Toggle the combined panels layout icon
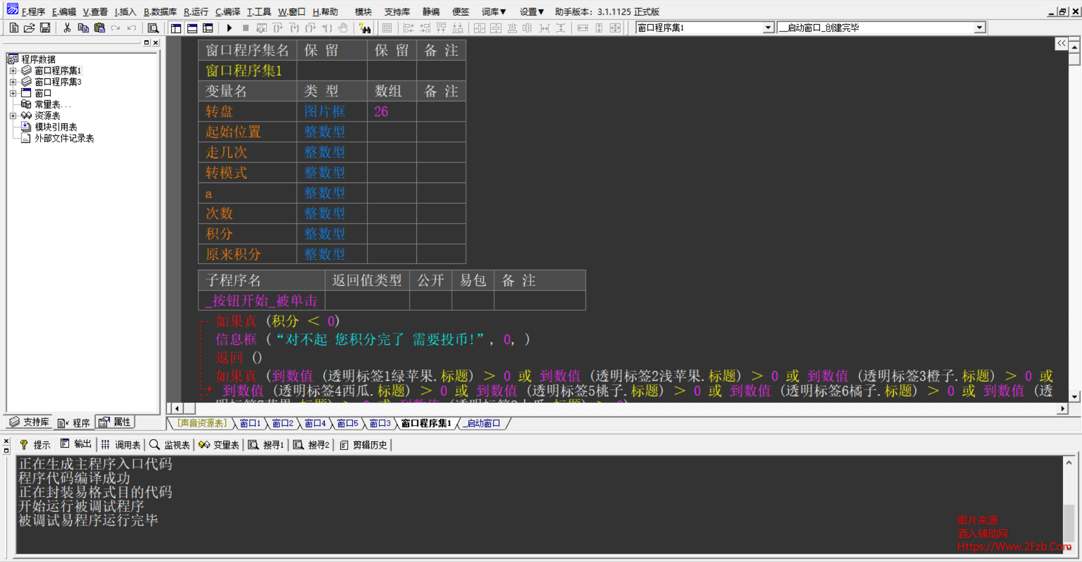Image resolution: width=1082 pixels, height=562 pixels. point(208,28)
